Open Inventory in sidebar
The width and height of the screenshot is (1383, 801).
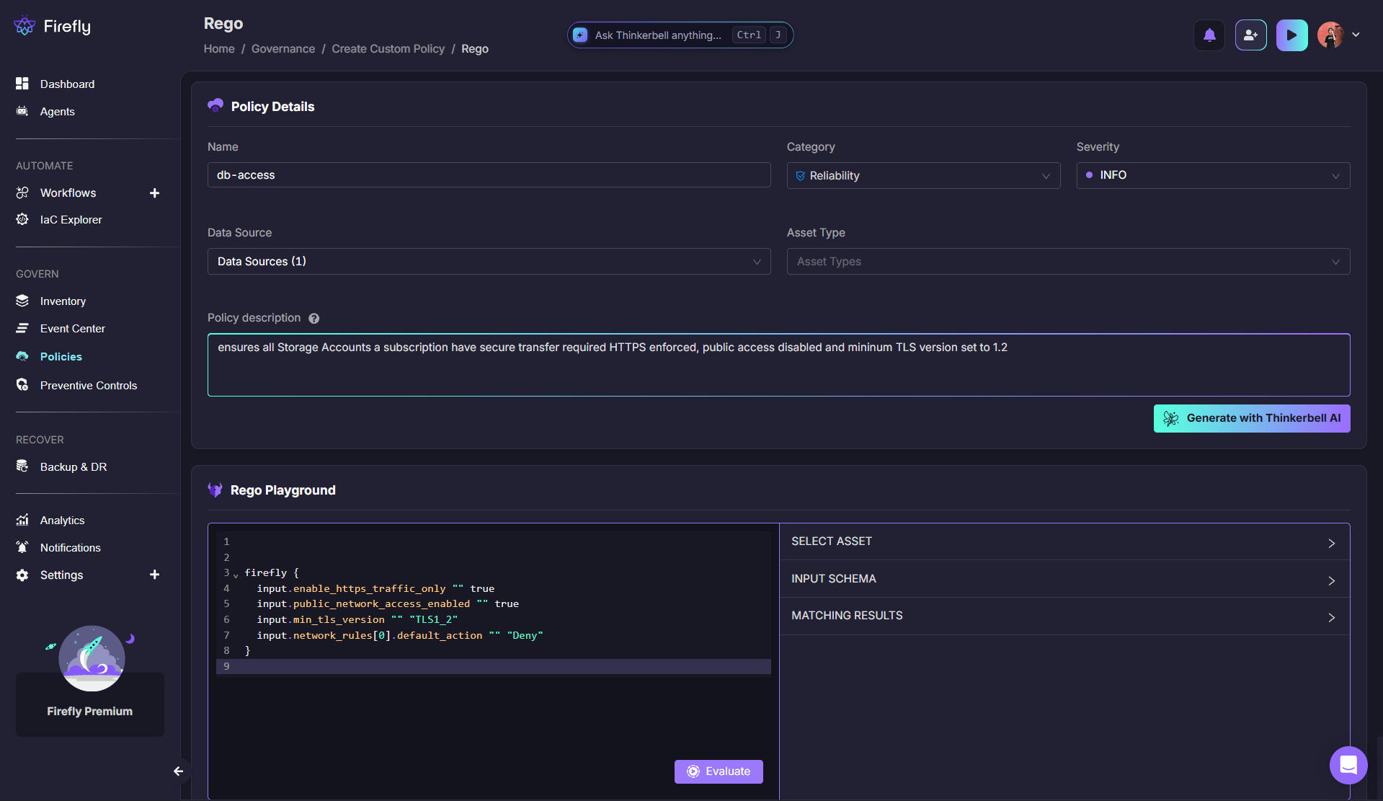tap(63, 301)
